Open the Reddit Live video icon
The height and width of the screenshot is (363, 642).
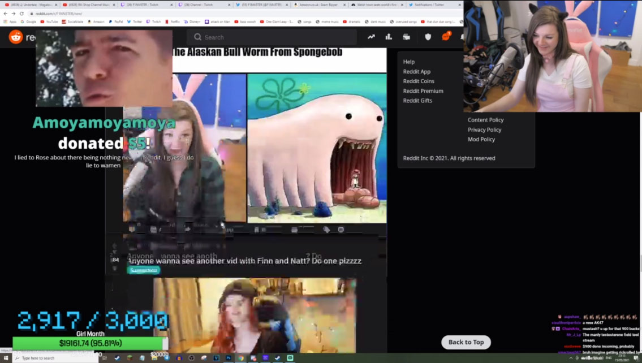406,37
